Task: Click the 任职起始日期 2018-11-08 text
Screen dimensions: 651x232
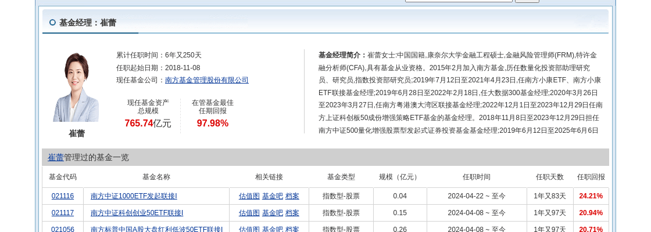Action: click(x=158, y=67)
